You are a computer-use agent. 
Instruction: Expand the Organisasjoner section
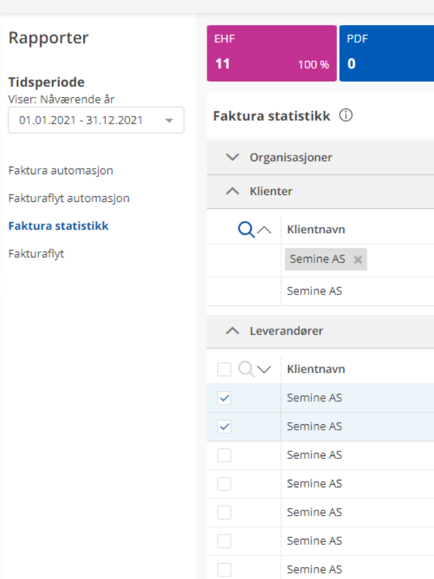(x=233, y=158)
